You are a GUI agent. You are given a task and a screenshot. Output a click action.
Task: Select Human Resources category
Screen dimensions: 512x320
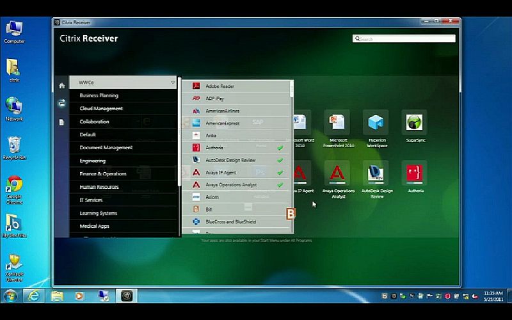(x=123, y=187)
